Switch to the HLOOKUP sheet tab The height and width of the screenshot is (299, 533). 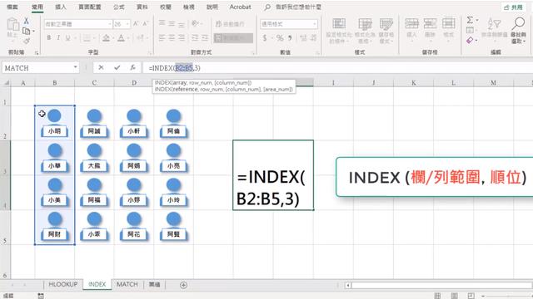tap(63, 284)
